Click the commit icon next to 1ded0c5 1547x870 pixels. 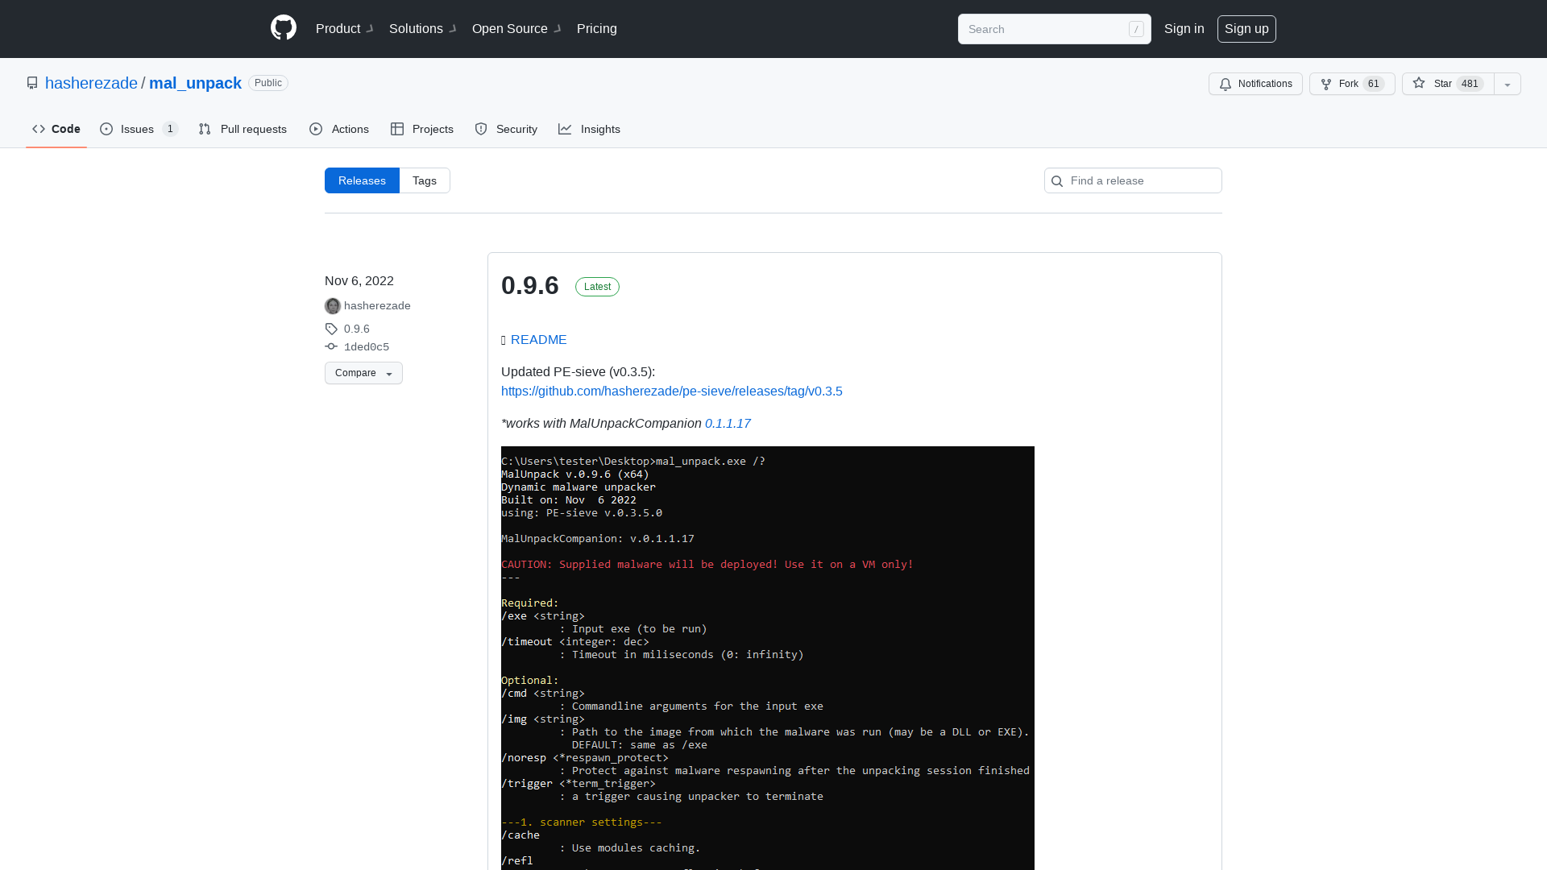click(331, 346)
